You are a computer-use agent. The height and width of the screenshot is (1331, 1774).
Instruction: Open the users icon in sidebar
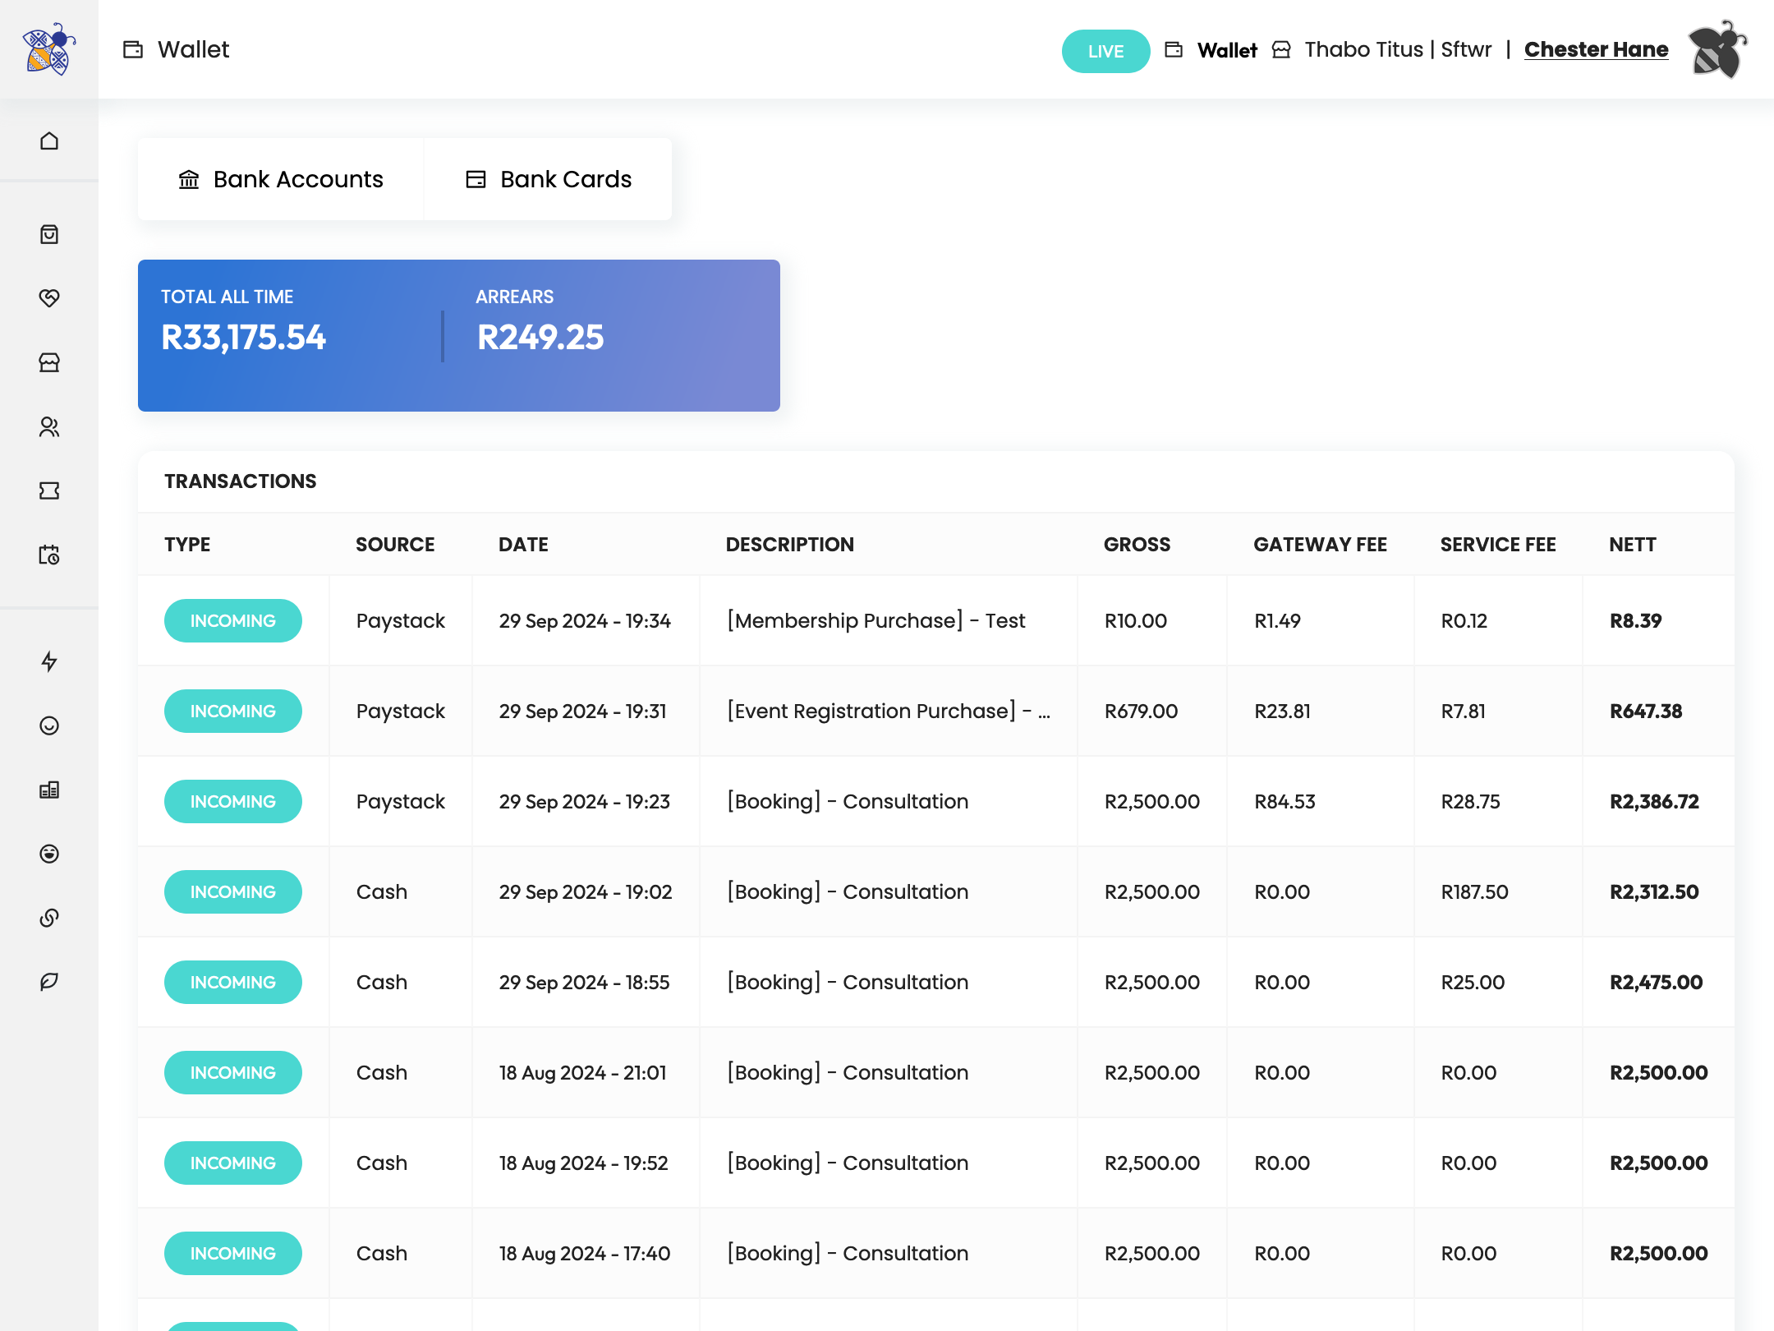49,426
